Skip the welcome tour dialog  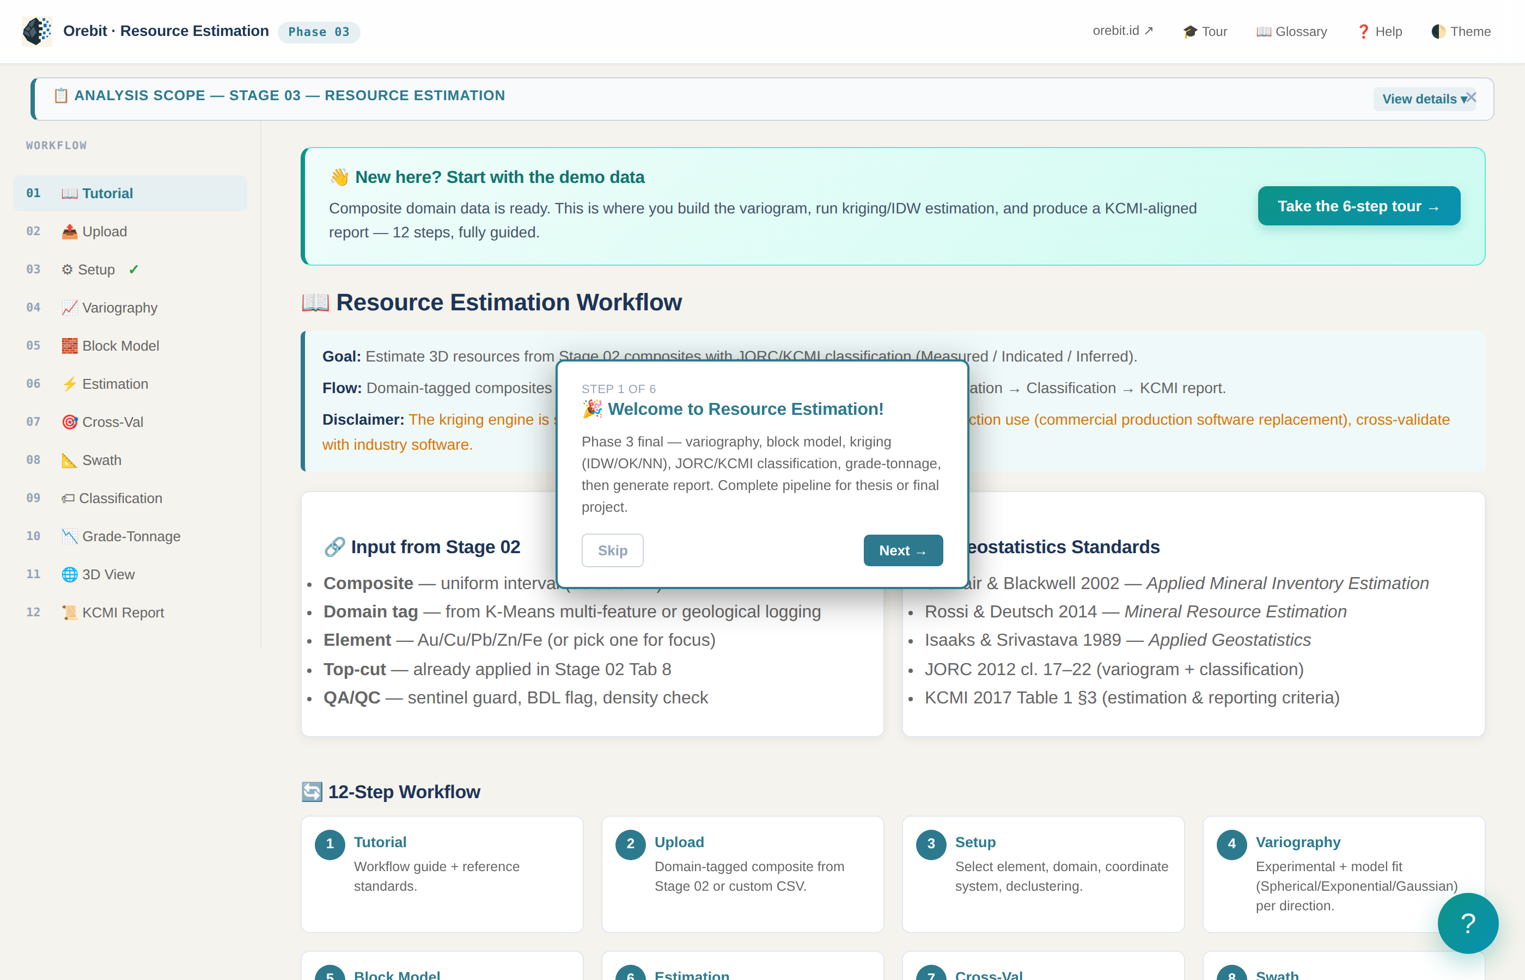point(612,550)
